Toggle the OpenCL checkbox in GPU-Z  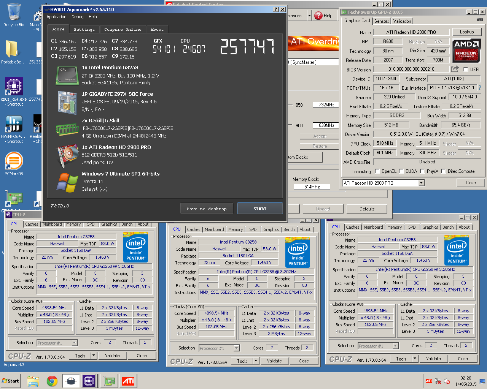377,171
